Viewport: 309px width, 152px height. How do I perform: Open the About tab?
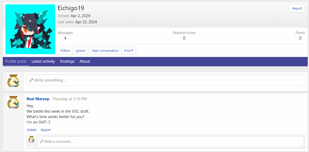pos(85,62)
